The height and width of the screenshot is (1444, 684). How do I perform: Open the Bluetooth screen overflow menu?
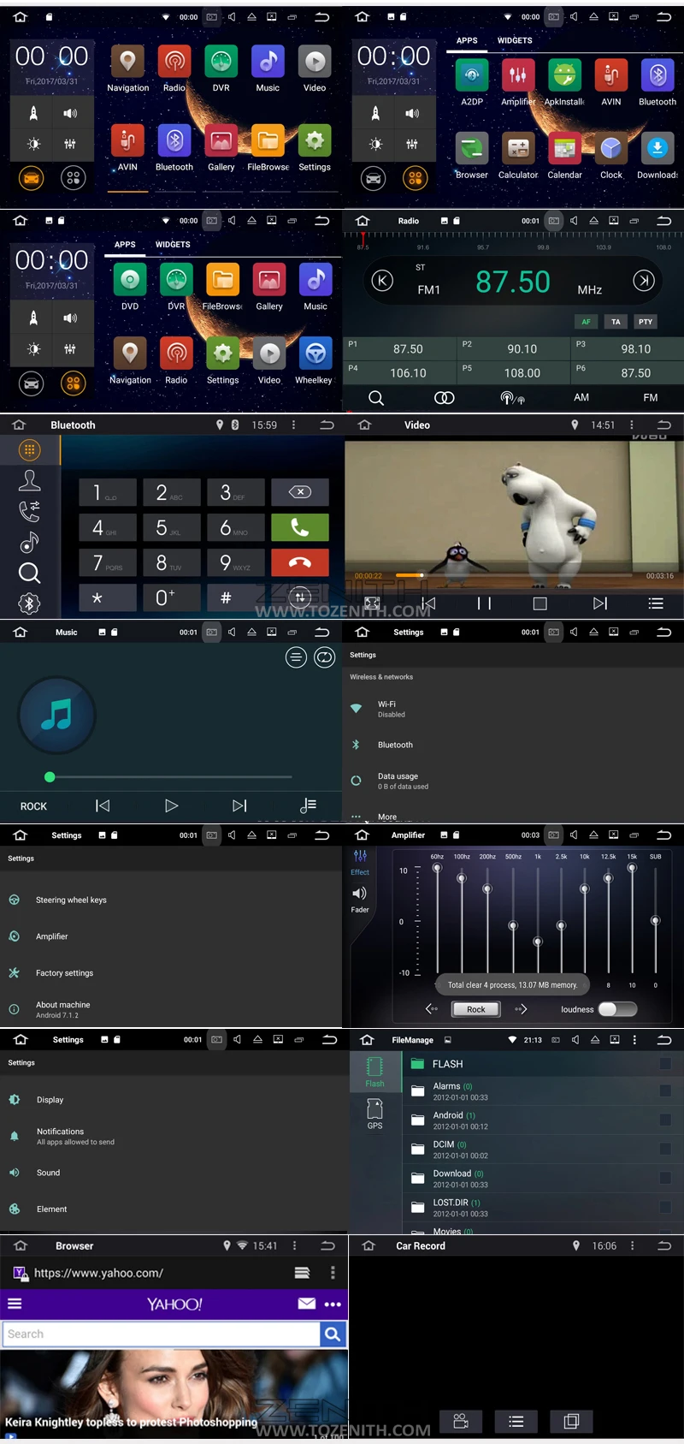point(293,425)
